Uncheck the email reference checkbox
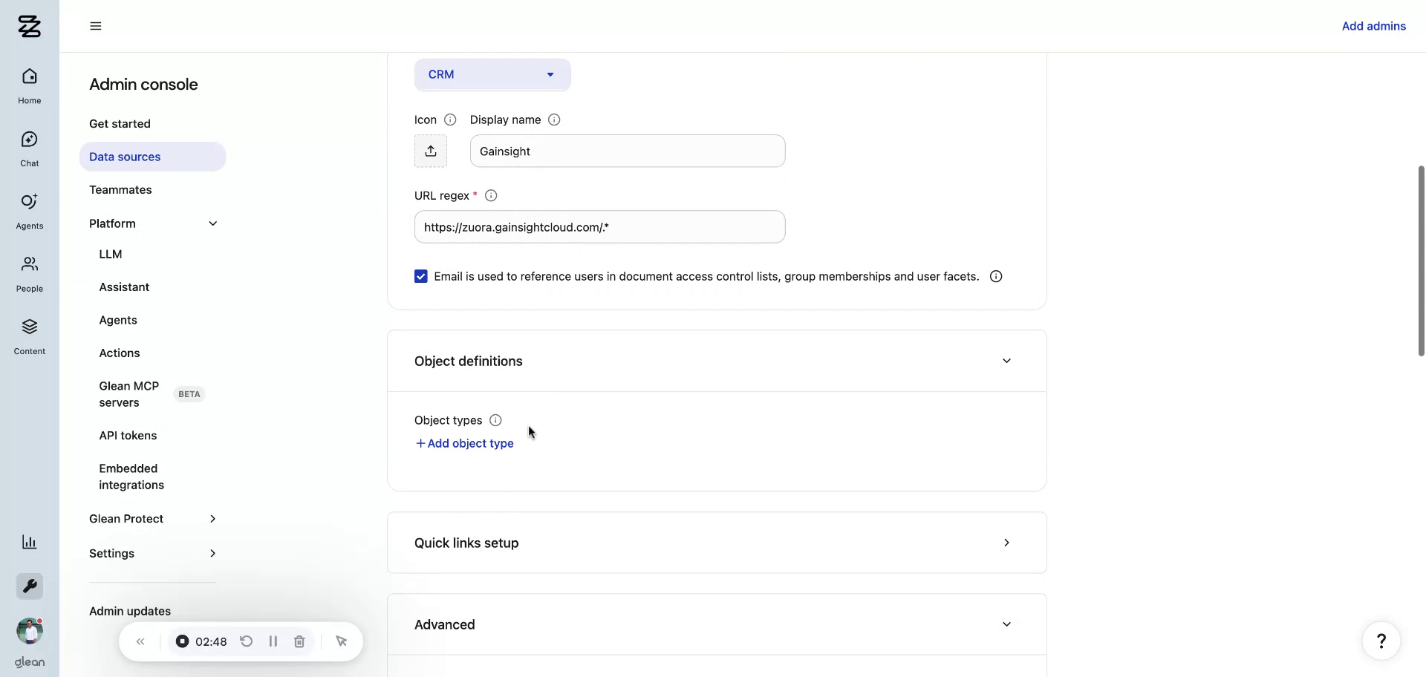Image resolution: width=1426 pixels, height=677 pixels. pos(421,275)
